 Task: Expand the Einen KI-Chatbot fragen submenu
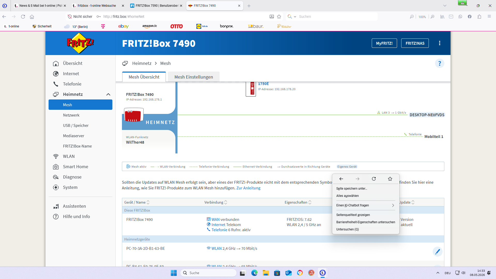tap(366, 205)
